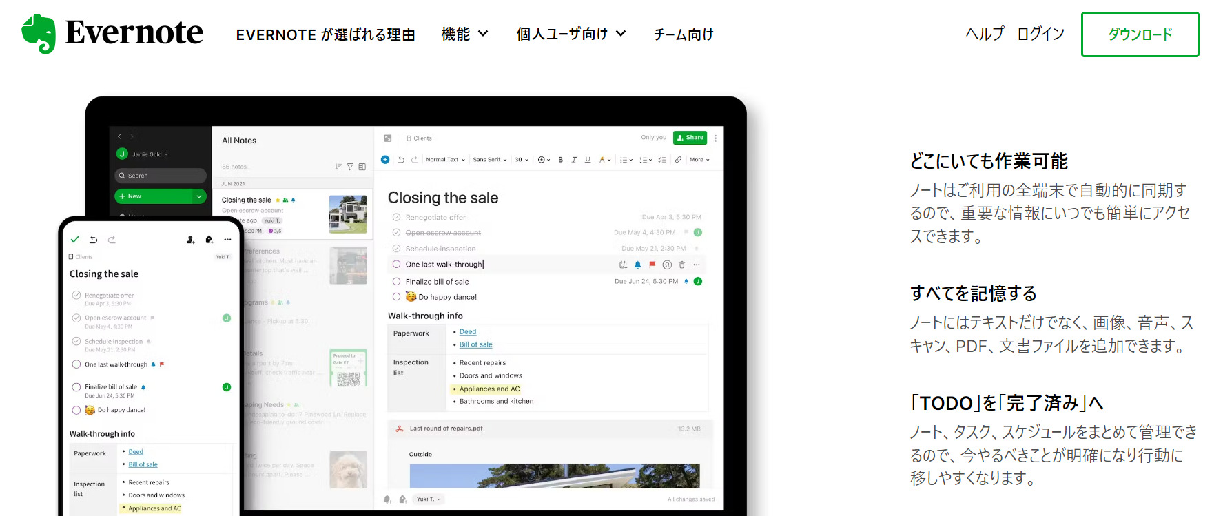The width and height of the screenshot is (1223, 516).
Task: Open the チーム向け navigation item
Action: click(684, 34)
